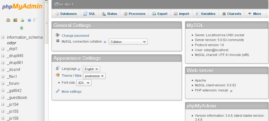The width and height of the screenshot is (269, 121).
Task: Click the navigation frame scrollbar thumb
Action: click(x=46, y=23)
